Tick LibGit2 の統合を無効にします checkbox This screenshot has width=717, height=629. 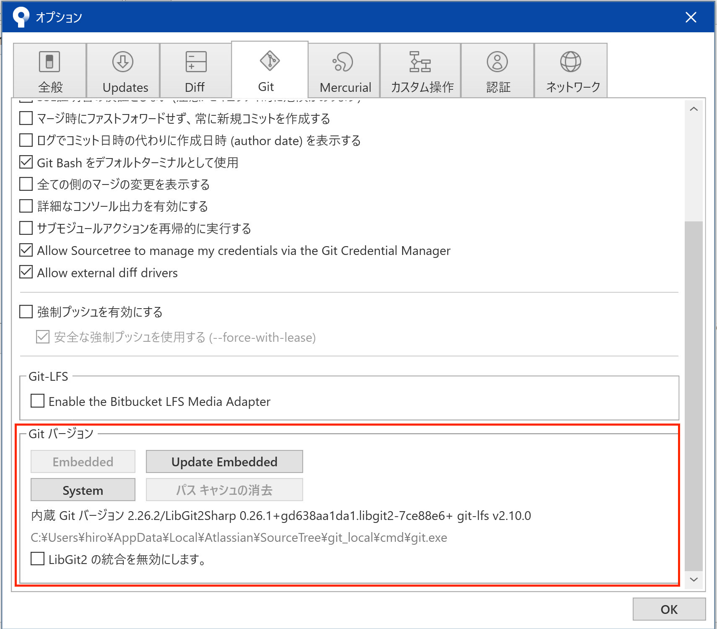point(38,559)
